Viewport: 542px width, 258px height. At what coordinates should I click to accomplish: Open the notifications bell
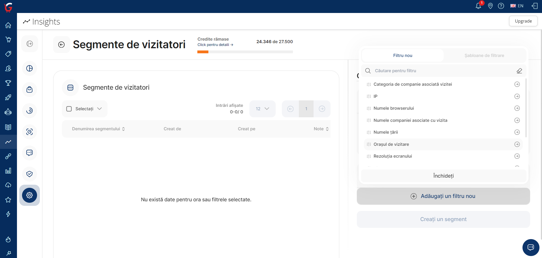click(x=478, y=6)
